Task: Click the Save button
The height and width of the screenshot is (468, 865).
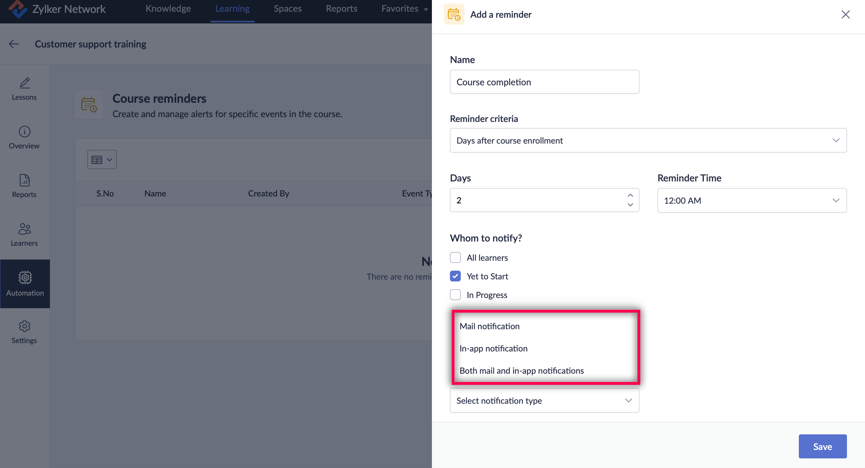Action: tap(822, 446)
